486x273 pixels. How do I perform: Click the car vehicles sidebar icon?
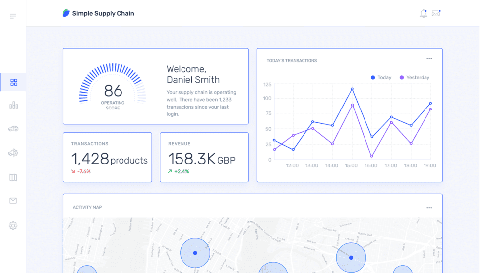[x=13, y=129]
